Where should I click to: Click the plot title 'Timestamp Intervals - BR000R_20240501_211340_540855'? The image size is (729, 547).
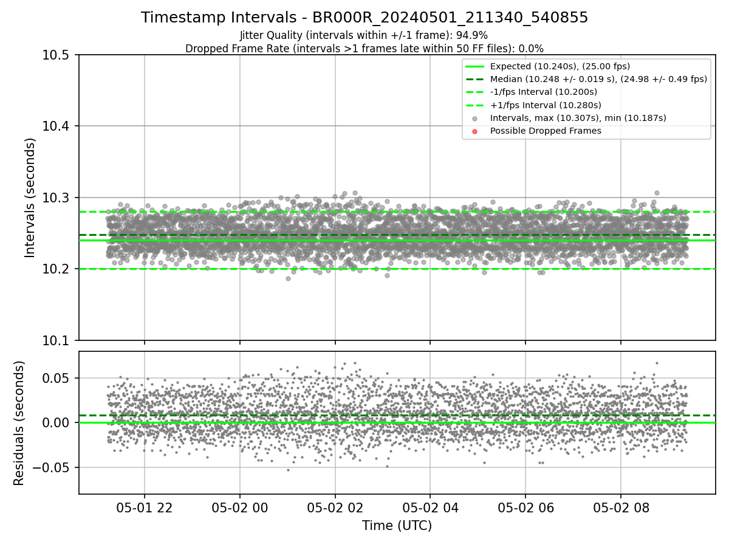tap(364, 18)
